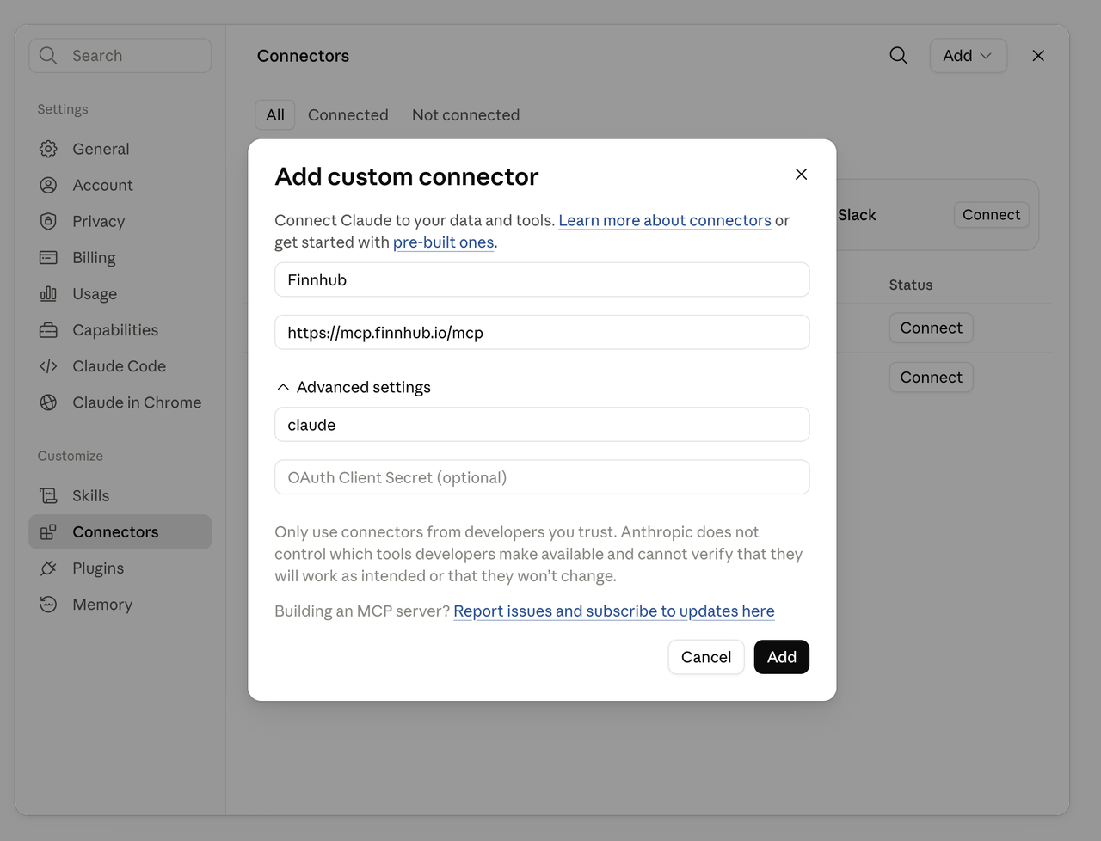The height and width of the screenshot is (841, 1101).
Task: Open Capabilities settings
Action: point(120,329)
